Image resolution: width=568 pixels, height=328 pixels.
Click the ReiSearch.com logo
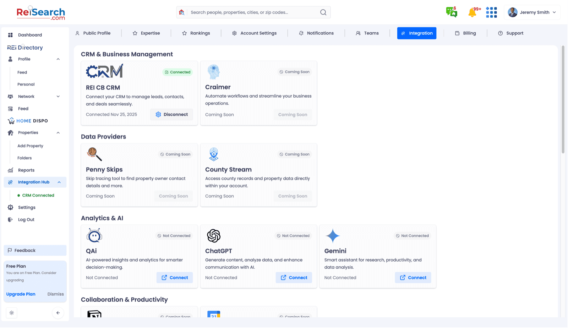click(41, 13)
